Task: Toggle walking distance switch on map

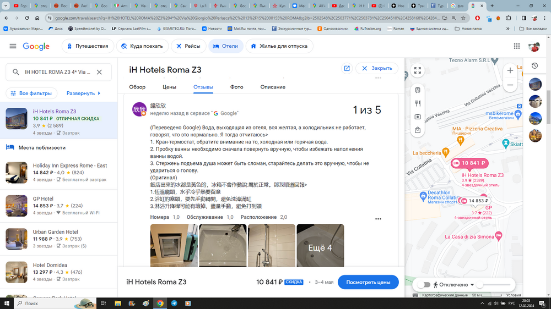Action: coord(424,285)
